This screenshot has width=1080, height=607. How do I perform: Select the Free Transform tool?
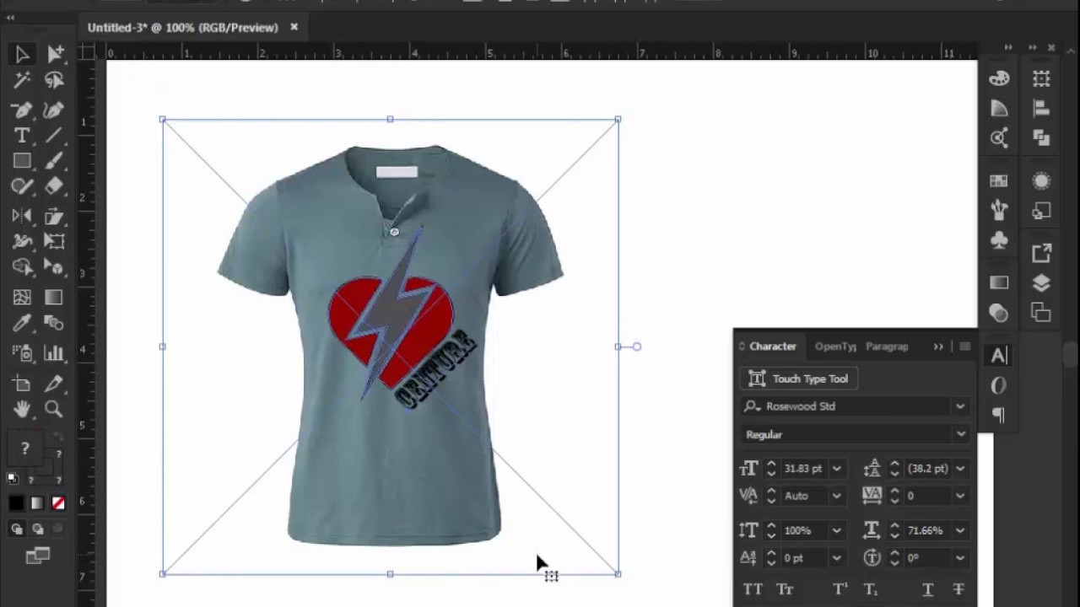tap(54, 241)
